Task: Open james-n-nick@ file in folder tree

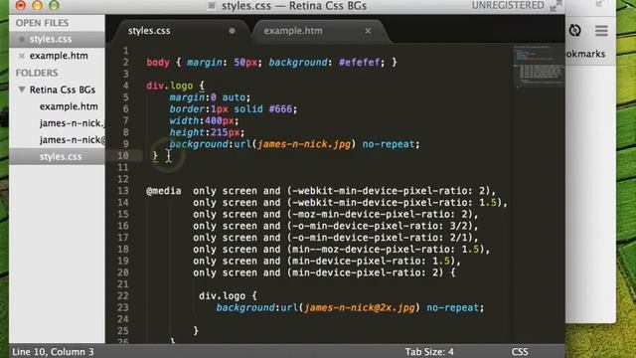Action: (x=73, y=139)
